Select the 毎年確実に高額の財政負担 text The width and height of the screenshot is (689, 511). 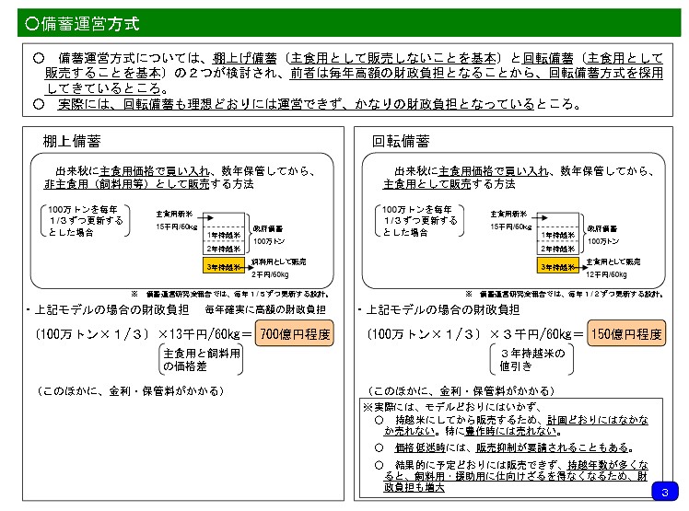point(265,309)
